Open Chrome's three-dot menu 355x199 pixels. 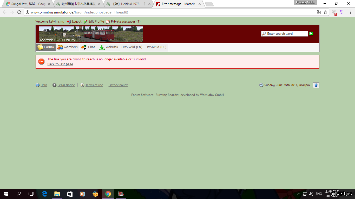coord(350,12)
